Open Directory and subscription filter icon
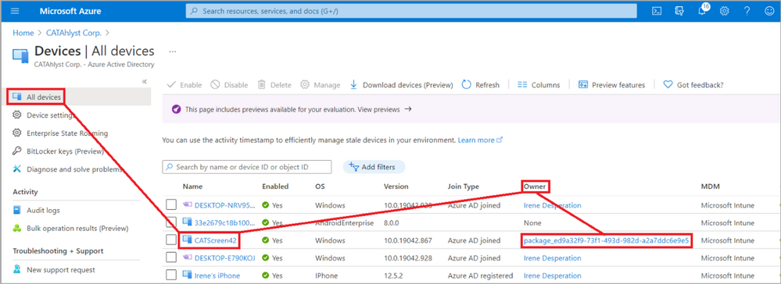 (679, 11)
